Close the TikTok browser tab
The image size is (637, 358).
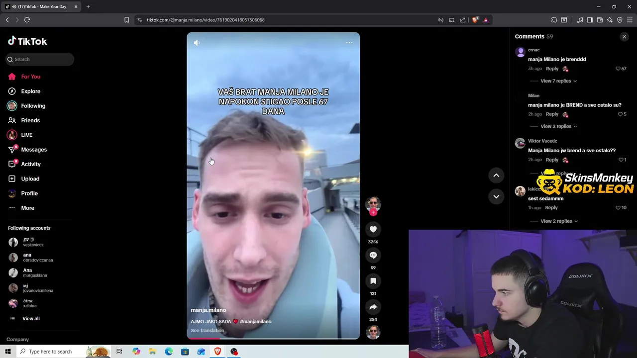pos(76,6)
